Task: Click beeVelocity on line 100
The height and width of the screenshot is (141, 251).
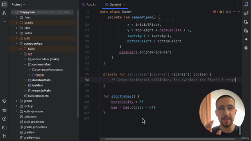Action: click(122, 102)
